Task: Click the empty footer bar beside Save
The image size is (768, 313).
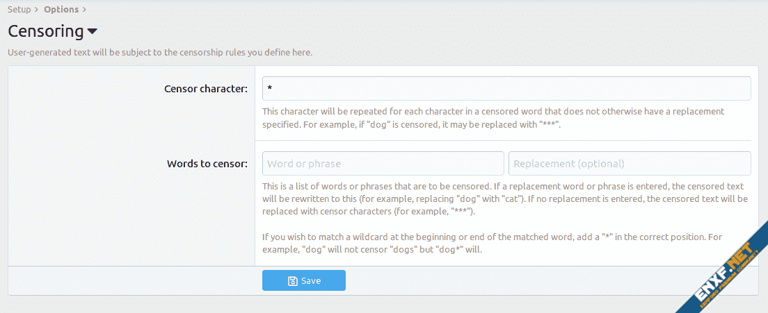Action: pos(543,280)
